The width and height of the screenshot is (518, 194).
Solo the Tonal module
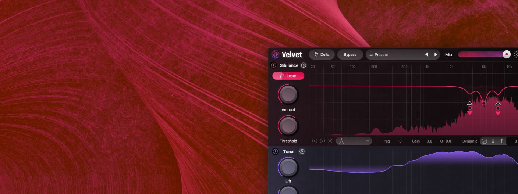point(302,151)
